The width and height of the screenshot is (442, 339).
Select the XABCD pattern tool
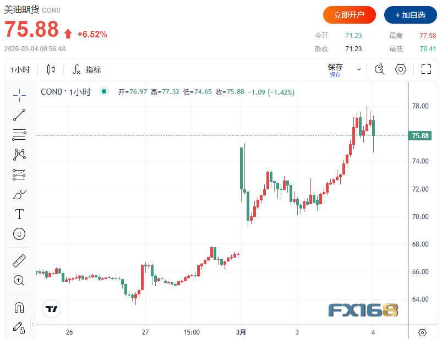pyautogui.click(x=19, y=154)
